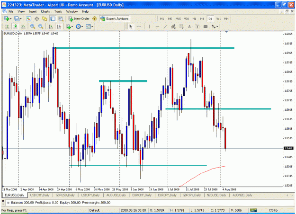The width and height of the screenshot is (296, 214).
Task: Draw a horizontal line tool
Action: pyautogui.click(x=157, y=27)
